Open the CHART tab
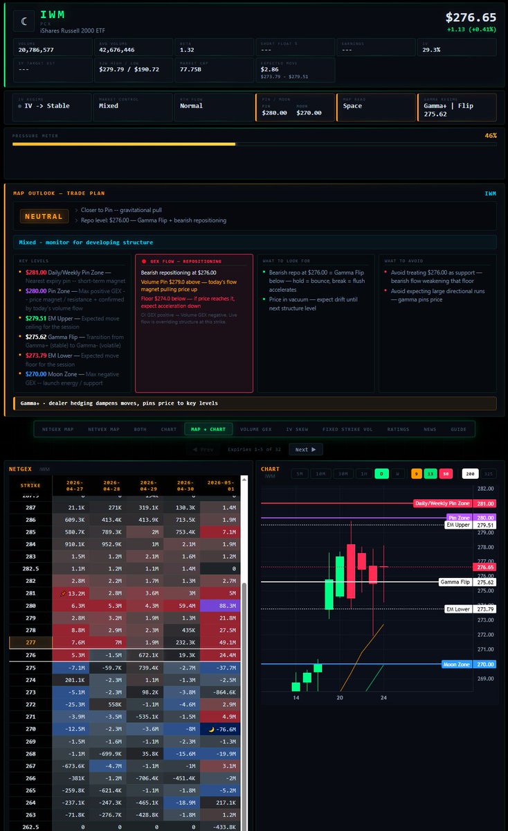The height and width of the screenshot is (831, 508). click(x=169, y=429)
